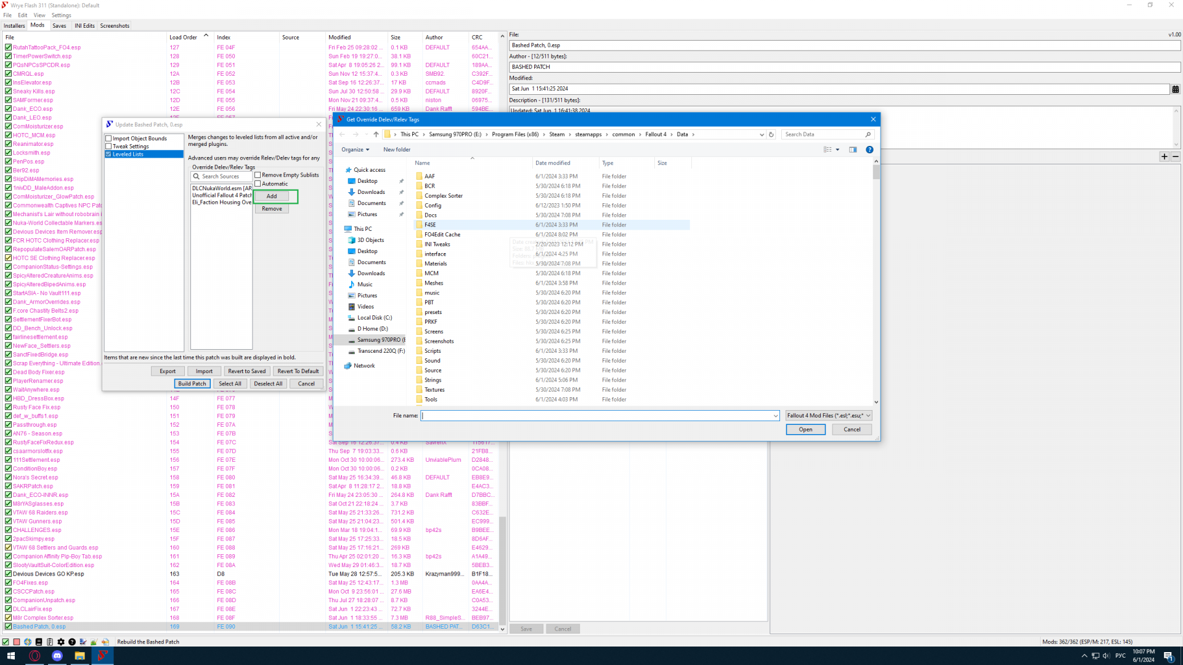Tick the Import Object Bounds checkbox
1183x665 pixels.
109,139
